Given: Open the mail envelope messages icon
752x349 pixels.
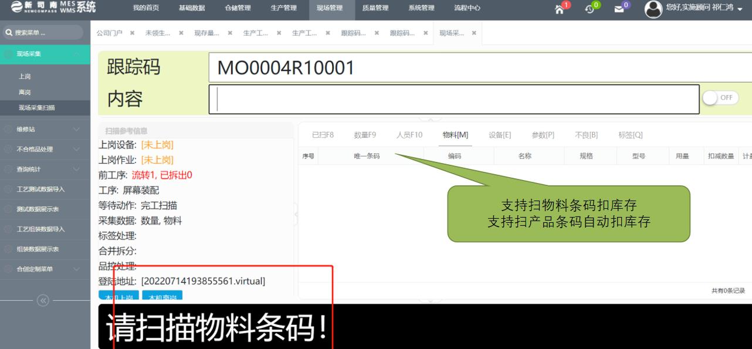Looking at the screenshot, I should click(619, 9).
